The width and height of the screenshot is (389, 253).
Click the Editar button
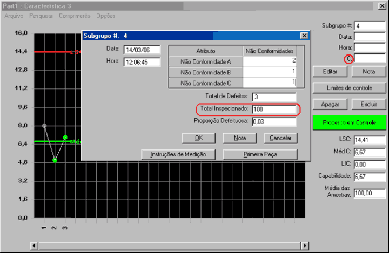(330, 72)
